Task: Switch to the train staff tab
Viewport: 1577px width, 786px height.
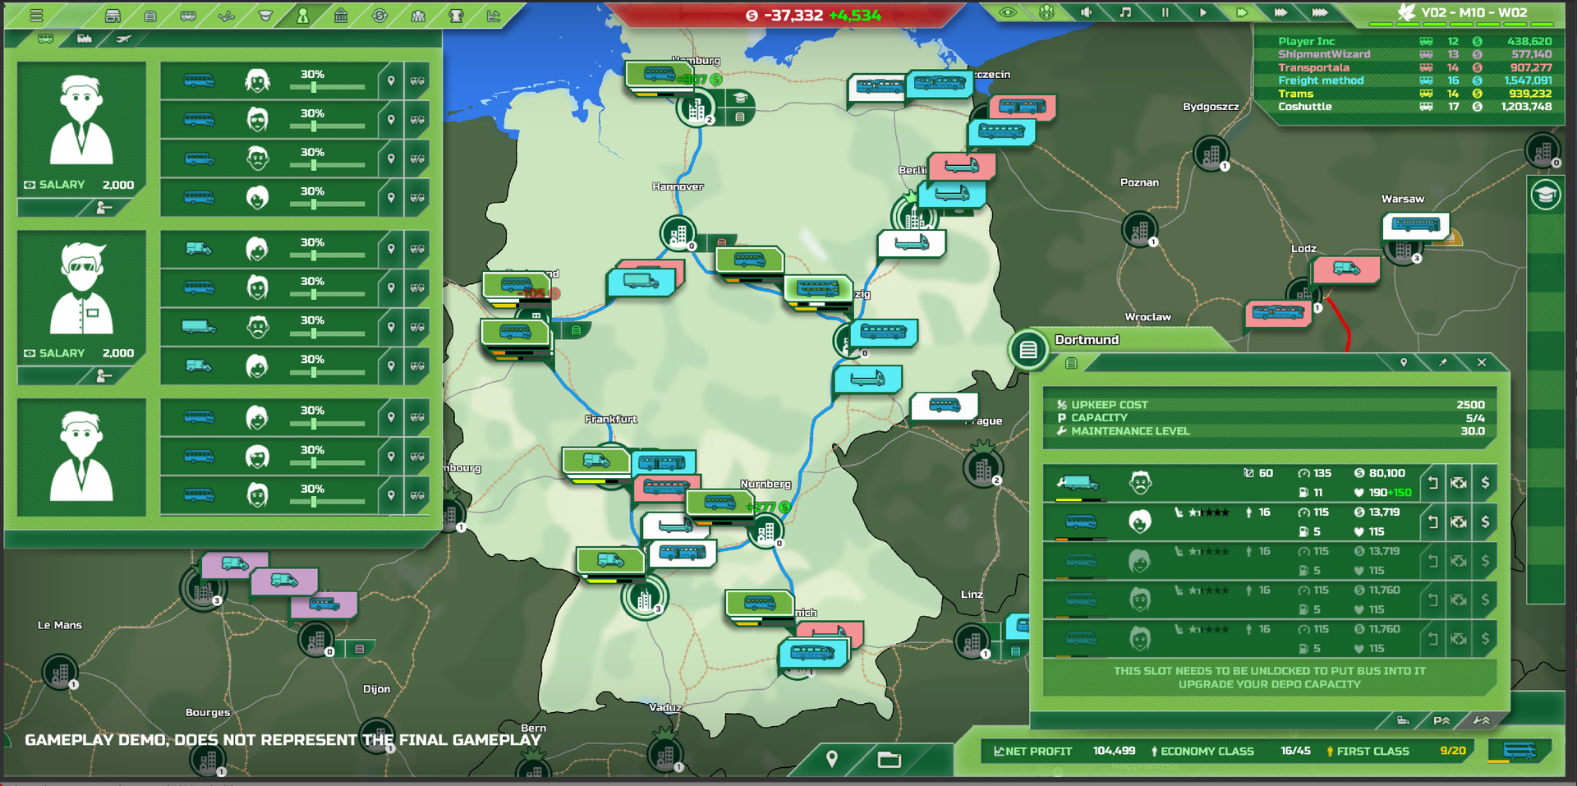Action: click(85, 39)
